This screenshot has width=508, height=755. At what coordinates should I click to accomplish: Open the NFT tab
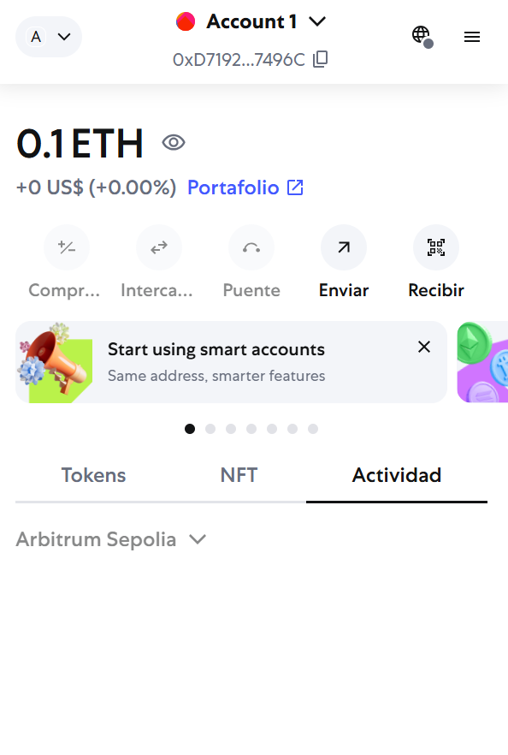point(239,475)
